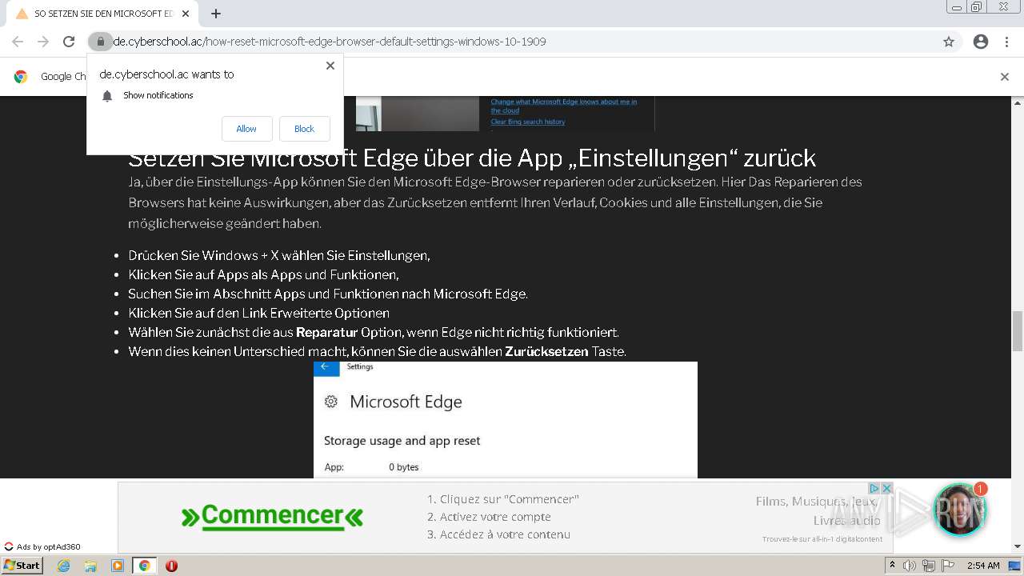Click ad step '2. Activez votre compte'
This screenshot has width=1024, height=576.
(489, 517)
